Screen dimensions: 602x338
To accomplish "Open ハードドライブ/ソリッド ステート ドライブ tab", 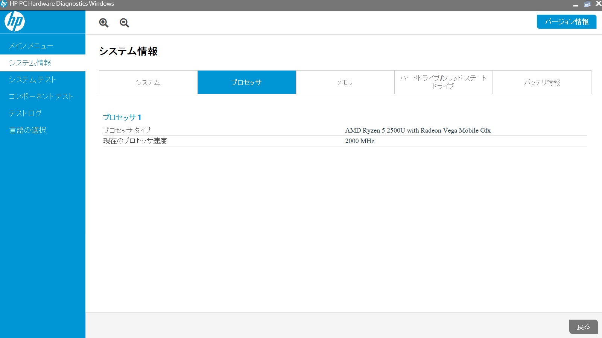I will (x=444, y=82).
